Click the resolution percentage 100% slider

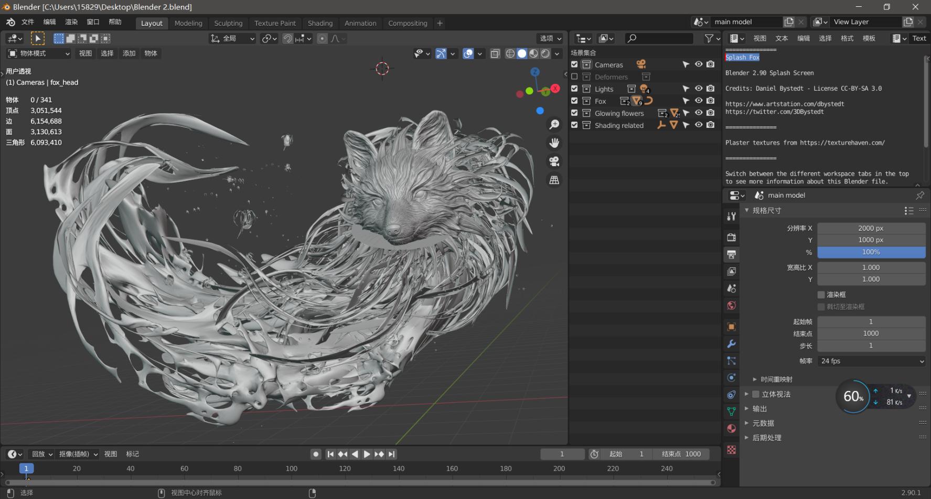pos(871,252)
